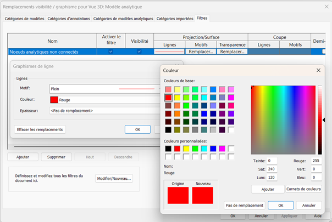Select the Catégories de modèles analytiques tab
332x222 pixels.
(x=123, y=19)
